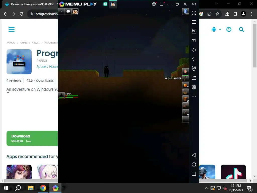
Task: Tap the pppp character portrait
Action: pos(61,95)
